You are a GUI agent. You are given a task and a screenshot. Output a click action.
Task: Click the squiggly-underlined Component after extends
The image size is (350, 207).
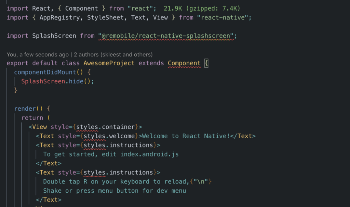point(184,63)
